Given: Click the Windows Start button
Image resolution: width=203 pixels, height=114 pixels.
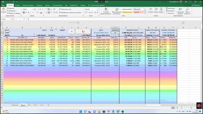Looking at the screenshot, I should click(x=81, y=111).
